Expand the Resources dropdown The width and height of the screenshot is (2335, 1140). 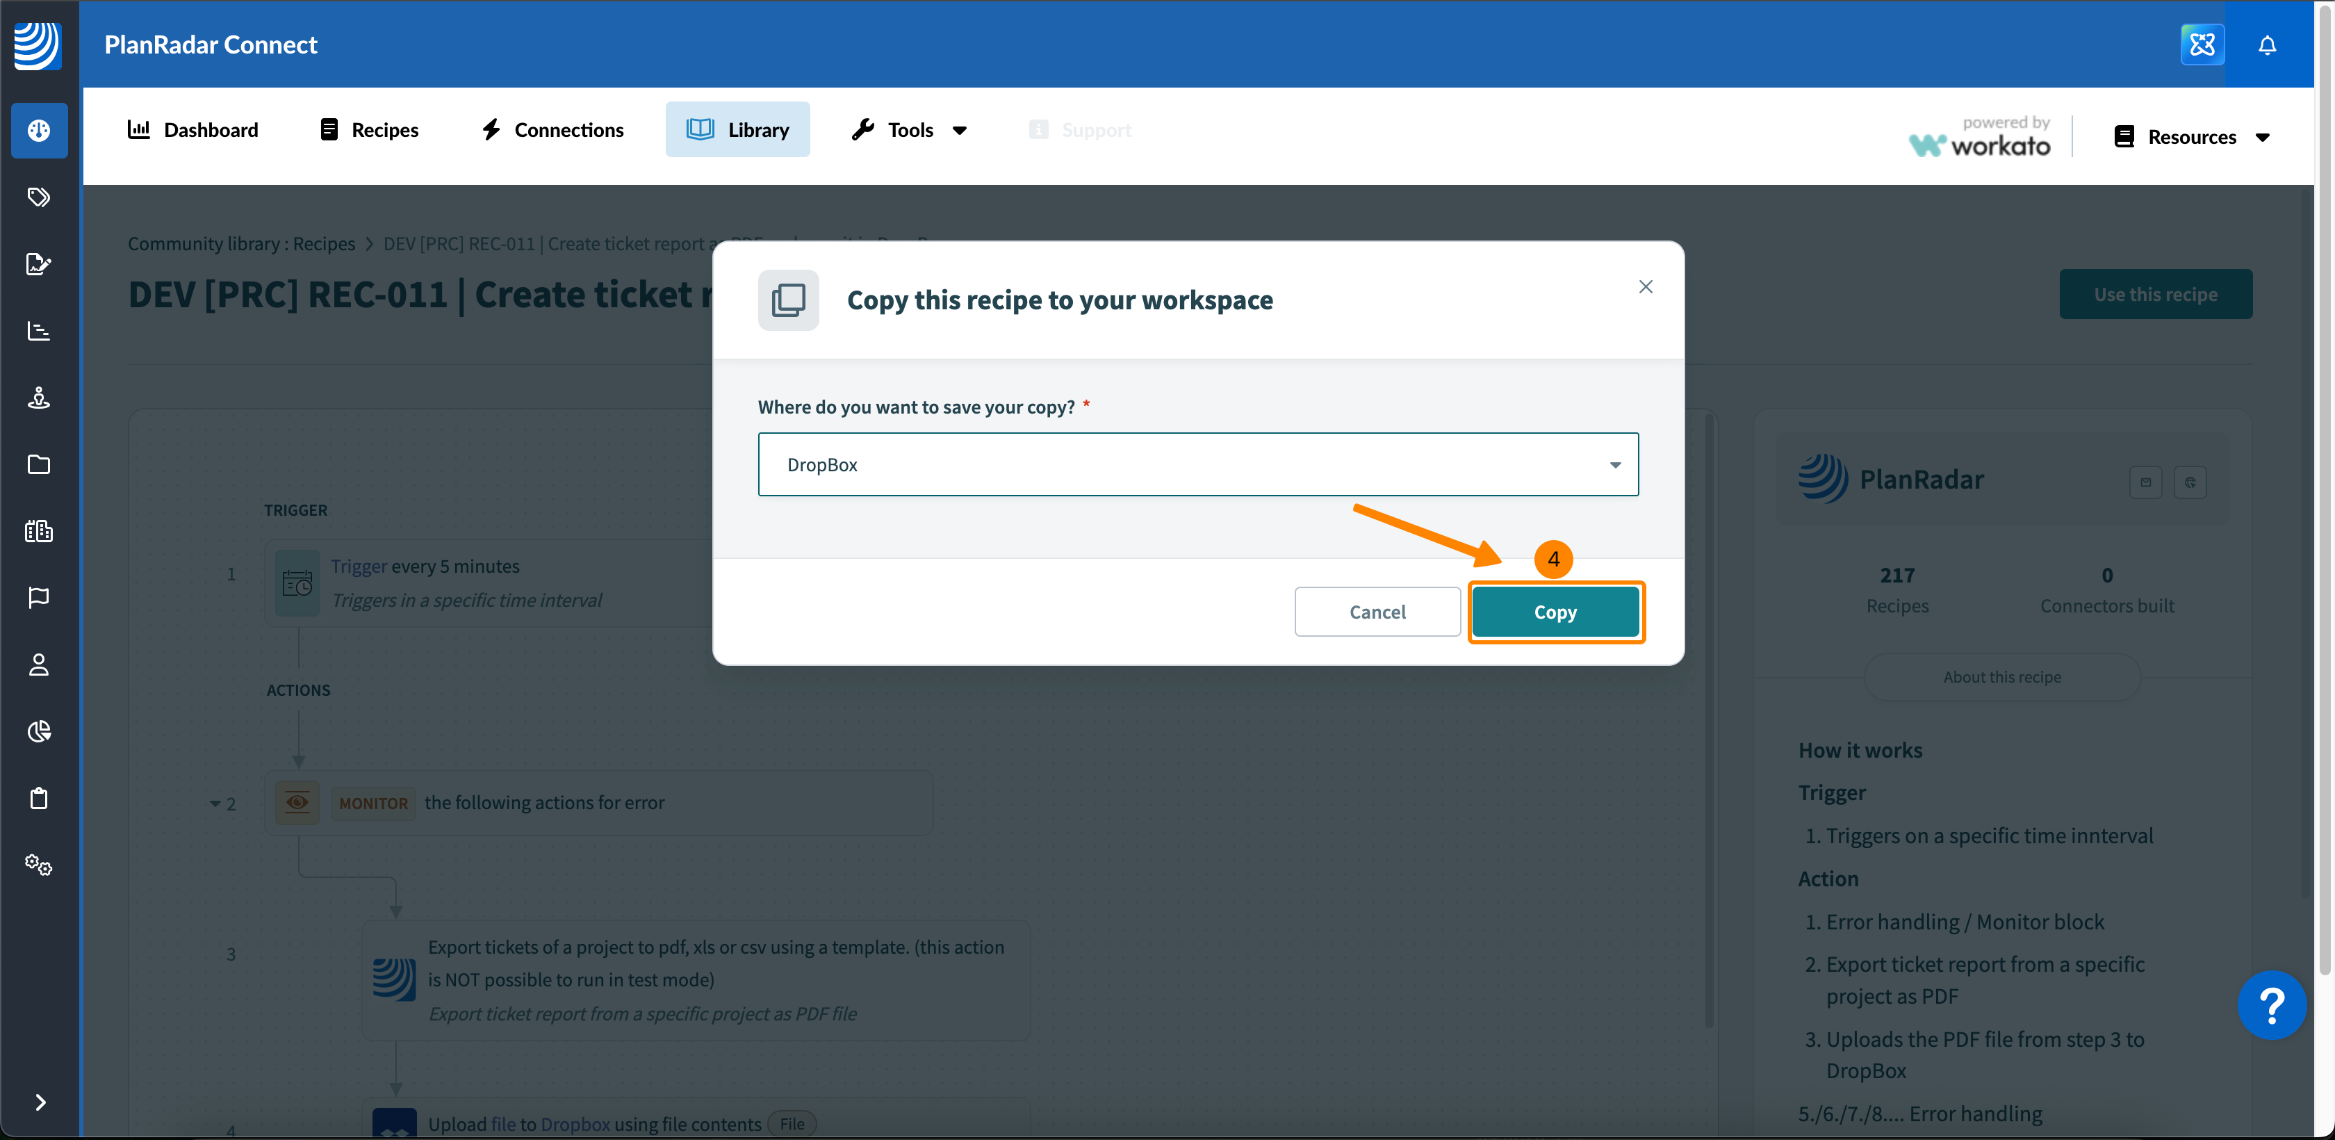click(x=2191, y=137)
